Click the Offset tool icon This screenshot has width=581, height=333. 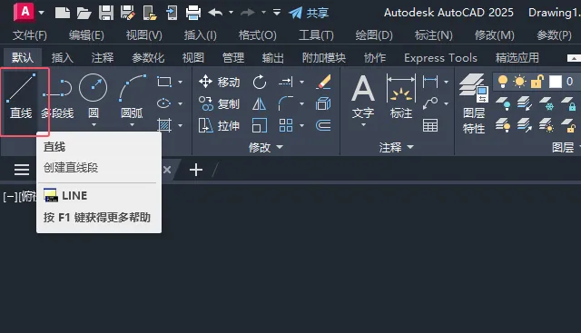coord(323,125)
